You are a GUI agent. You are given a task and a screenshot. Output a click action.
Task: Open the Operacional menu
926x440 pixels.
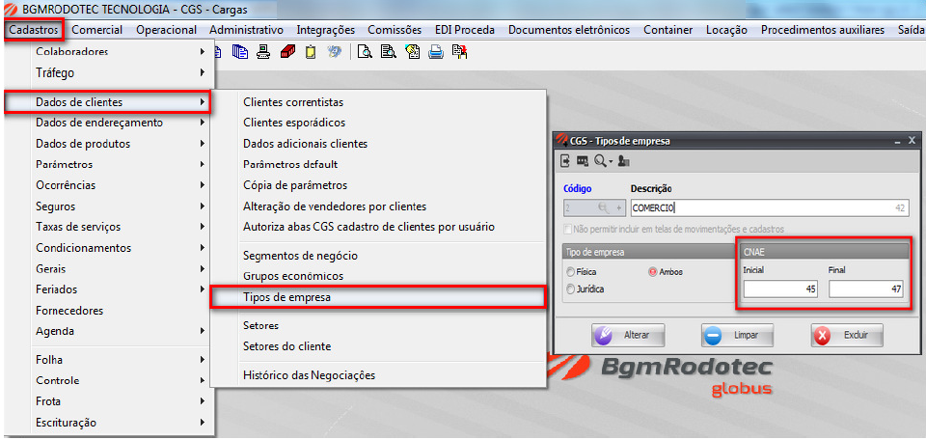pyautogui.click(x=166, y=30)
